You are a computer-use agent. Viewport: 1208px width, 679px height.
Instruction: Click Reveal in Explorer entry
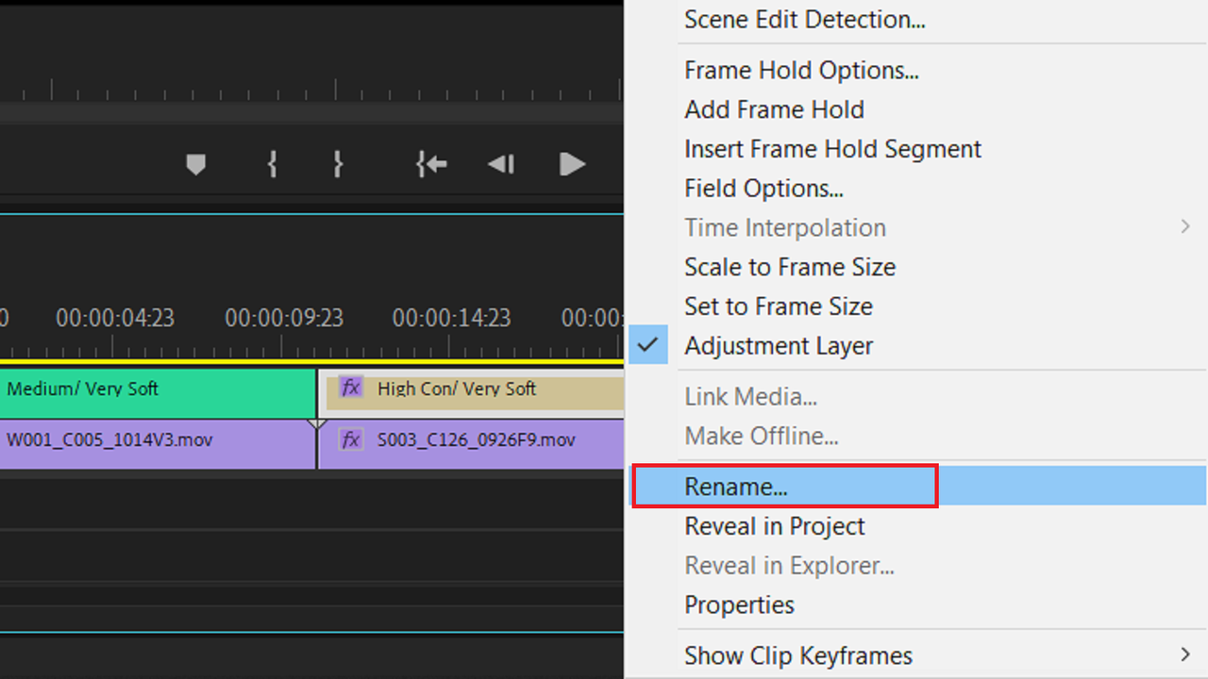789,566
